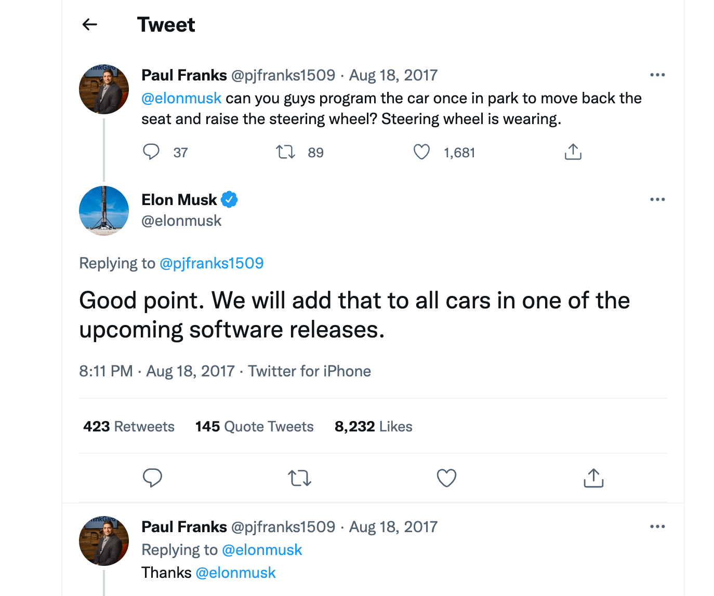The image size is (714, 596).
Task: Click @pjfranks1509 link in Replying to
Action: tap(211, 263)
